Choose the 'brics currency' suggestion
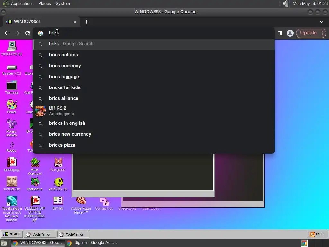Viewport: 329px width, 247px height. click(154, 66)
